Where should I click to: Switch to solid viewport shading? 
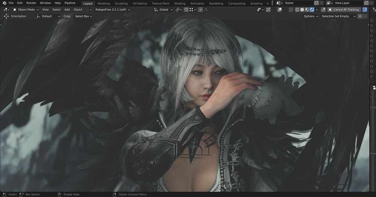(302, 10)
